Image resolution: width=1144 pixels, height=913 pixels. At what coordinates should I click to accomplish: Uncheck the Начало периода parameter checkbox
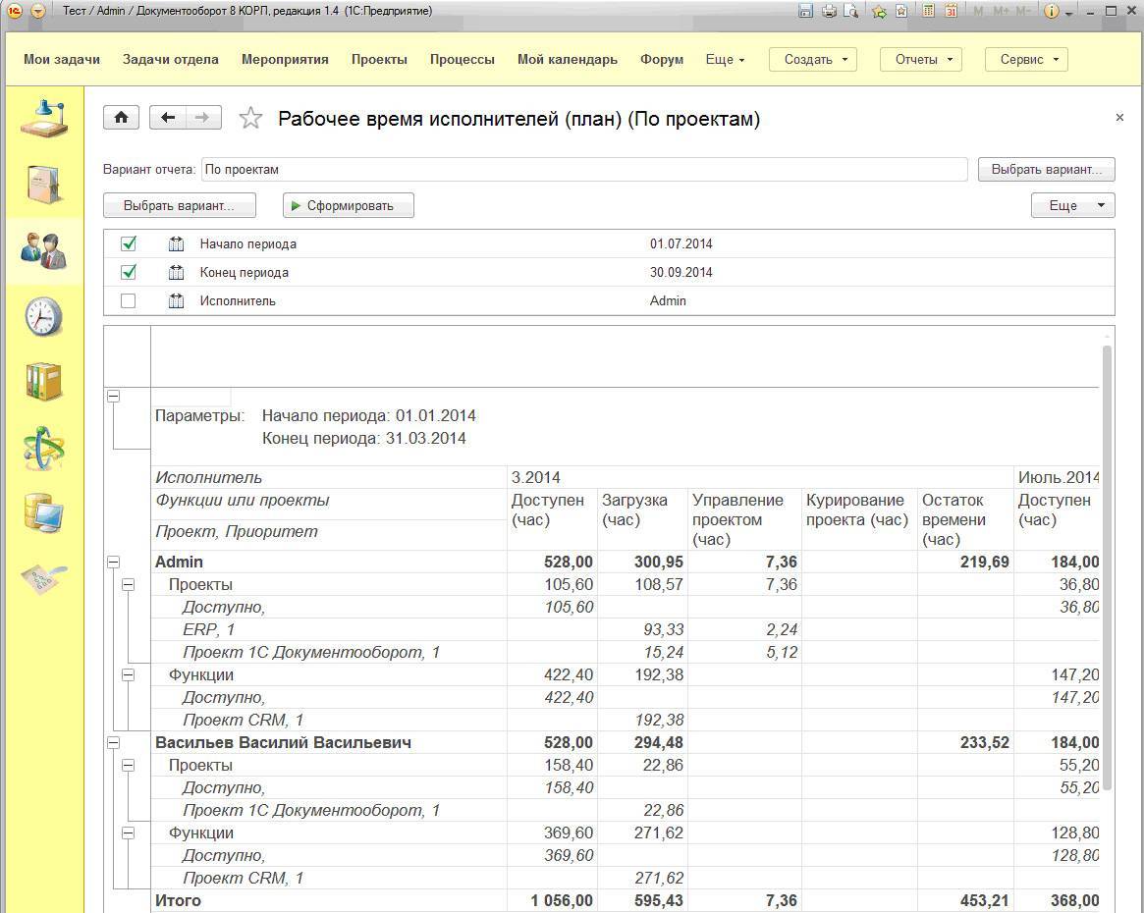[x=129, y=243]
